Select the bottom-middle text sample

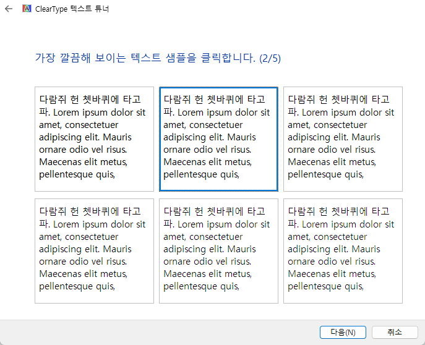pos(218,251)
